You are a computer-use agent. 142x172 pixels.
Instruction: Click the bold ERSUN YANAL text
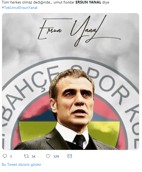(x=88, y=2)
